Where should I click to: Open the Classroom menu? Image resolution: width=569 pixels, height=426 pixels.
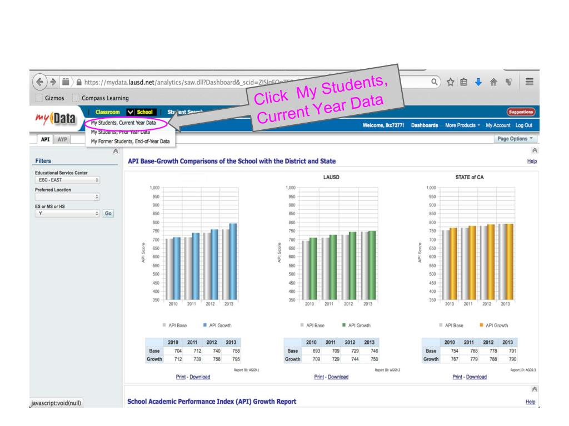(107, 112)
